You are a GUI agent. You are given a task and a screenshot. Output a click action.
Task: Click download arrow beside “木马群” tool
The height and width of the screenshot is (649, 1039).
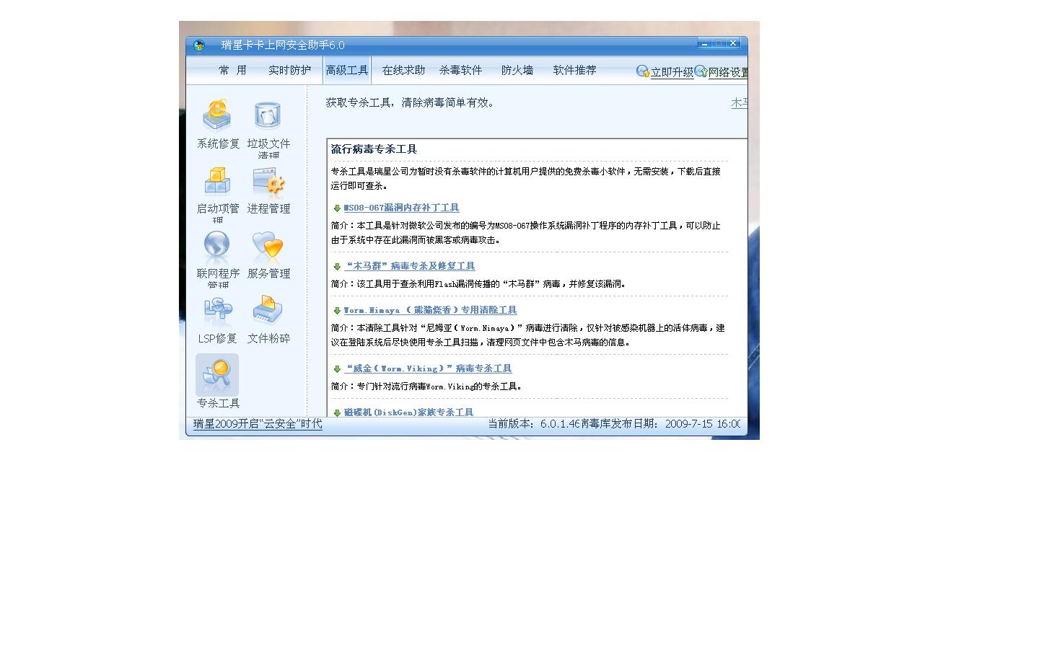pos(337,267)
